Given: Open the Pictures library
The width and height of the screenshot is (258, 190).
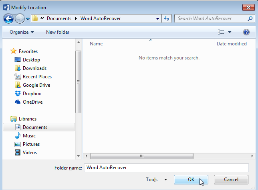Looking at the screenshot, I should point(31,144).
